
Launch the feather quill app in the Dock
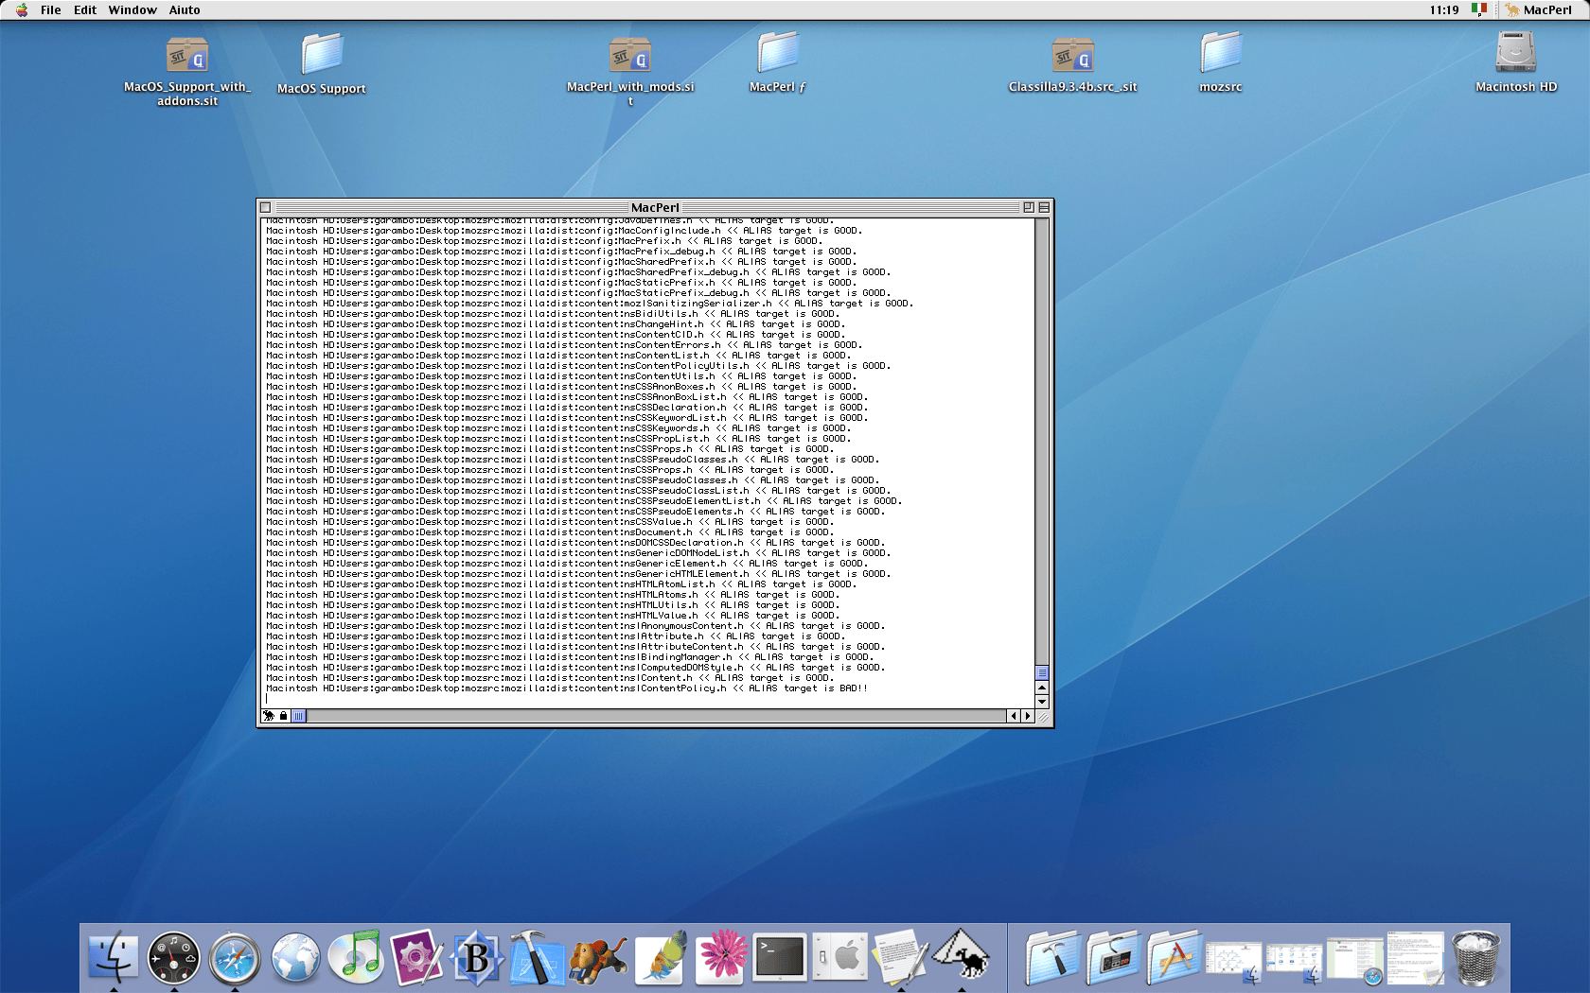click(x=660, y=957)
